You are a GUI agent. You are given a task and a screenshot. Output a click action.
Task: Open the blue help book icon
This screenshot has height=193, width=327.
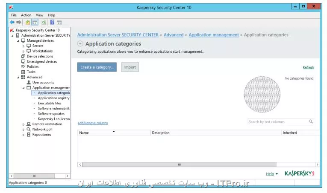pos(52,22)
